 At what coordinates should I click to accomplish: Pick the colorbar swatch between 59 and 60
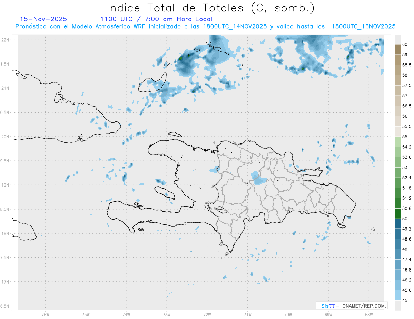pos(398,50)
